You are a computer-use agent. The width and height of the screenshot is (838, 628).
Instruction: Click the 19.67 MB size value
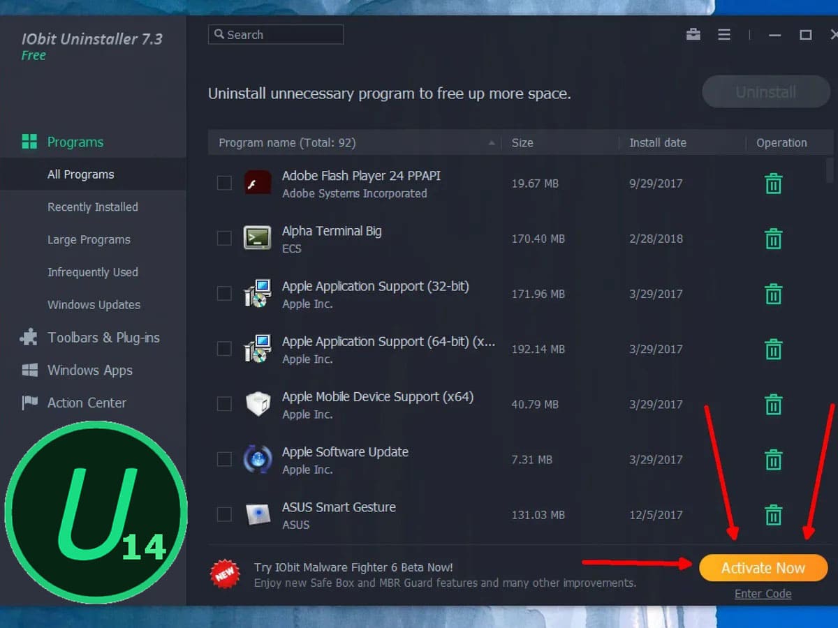(x=535, y=184)
